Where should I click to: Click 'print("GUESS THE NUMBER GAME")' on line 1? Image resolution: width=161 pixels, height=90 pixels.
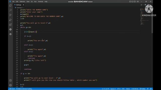[x=34, y=10]
